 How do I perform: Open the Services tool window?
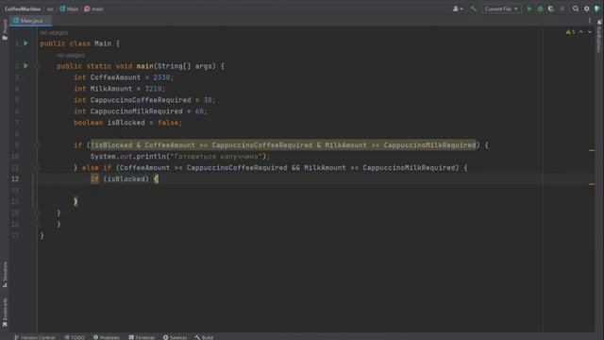[x=175, y=337]
